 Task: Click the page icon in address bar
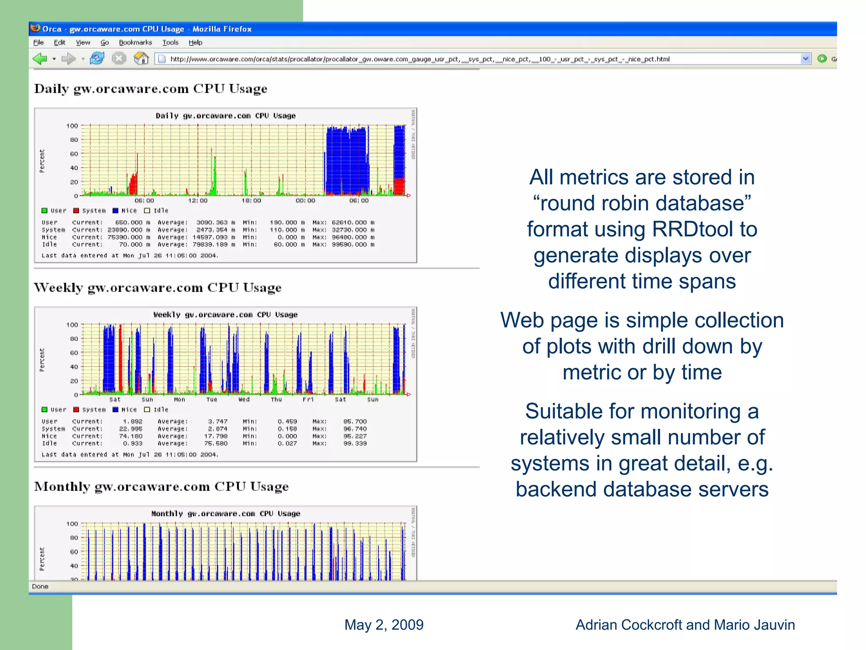[x=162, y=59]
